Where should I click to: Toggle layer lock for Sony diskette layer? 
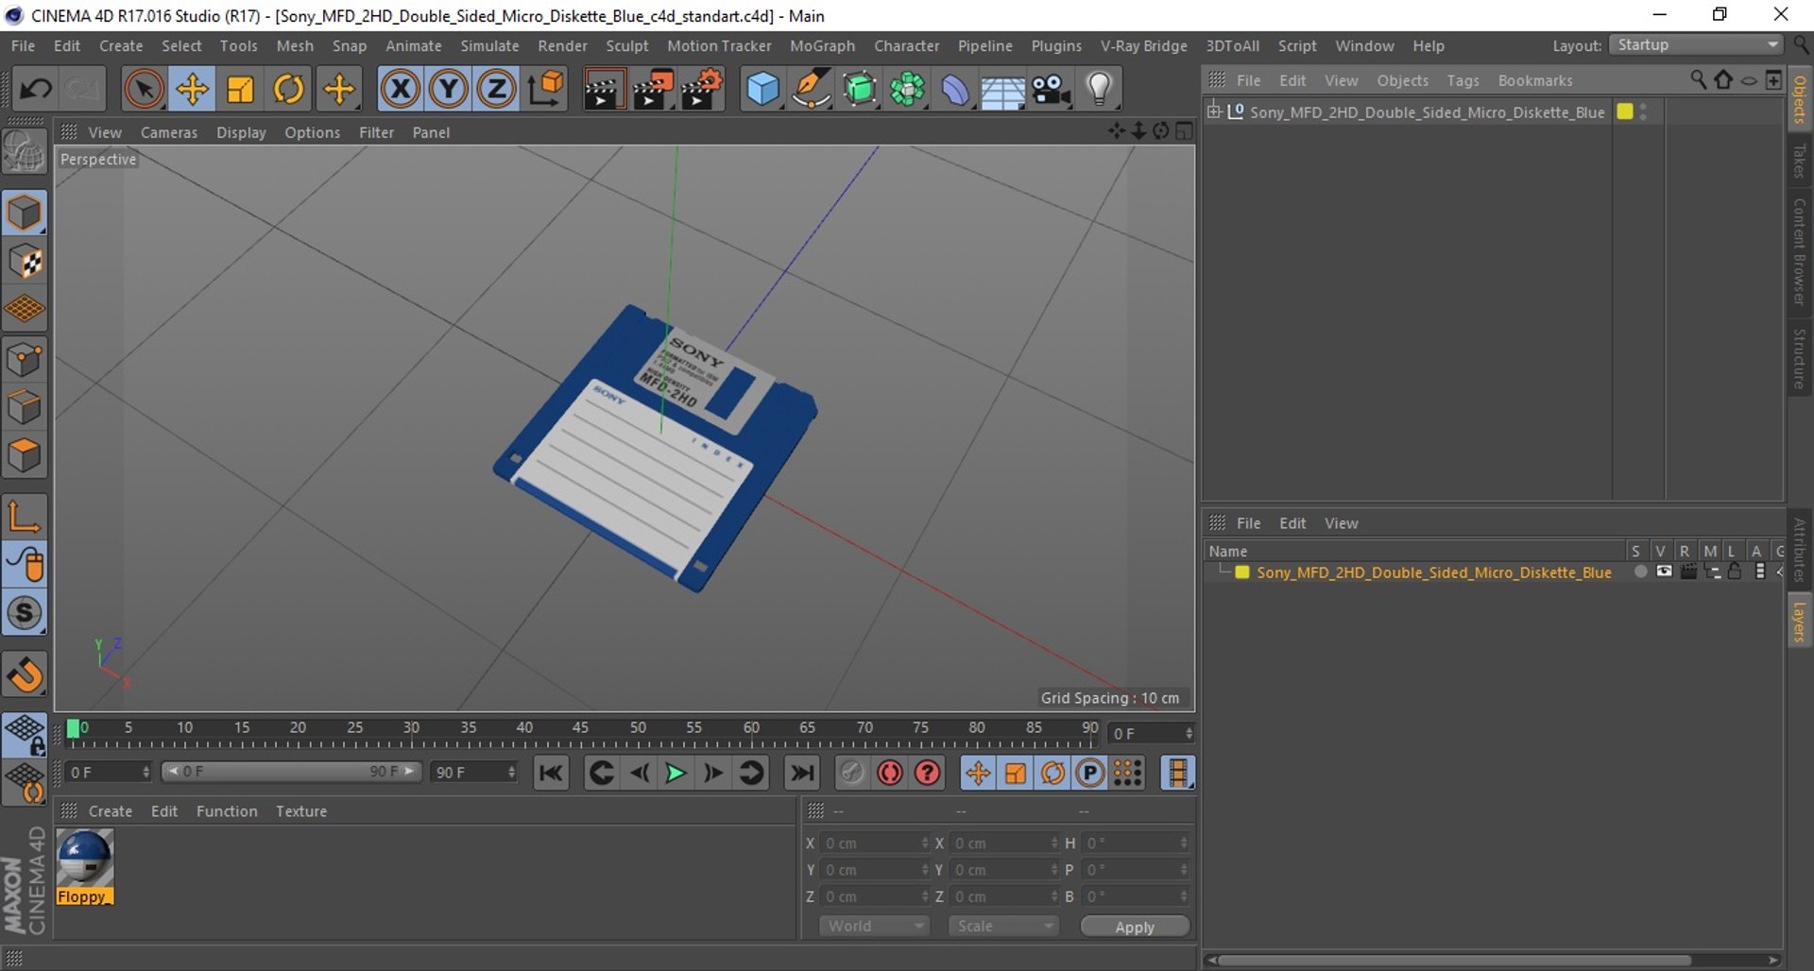coord(1735,571)
